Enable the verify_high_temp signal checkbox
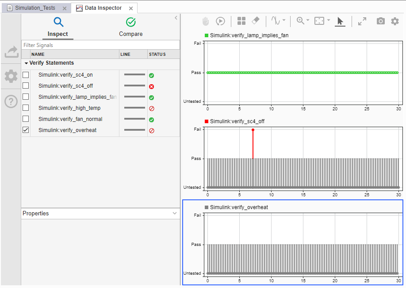Viewport: 406px width, 288px height. tap(26, 108)
